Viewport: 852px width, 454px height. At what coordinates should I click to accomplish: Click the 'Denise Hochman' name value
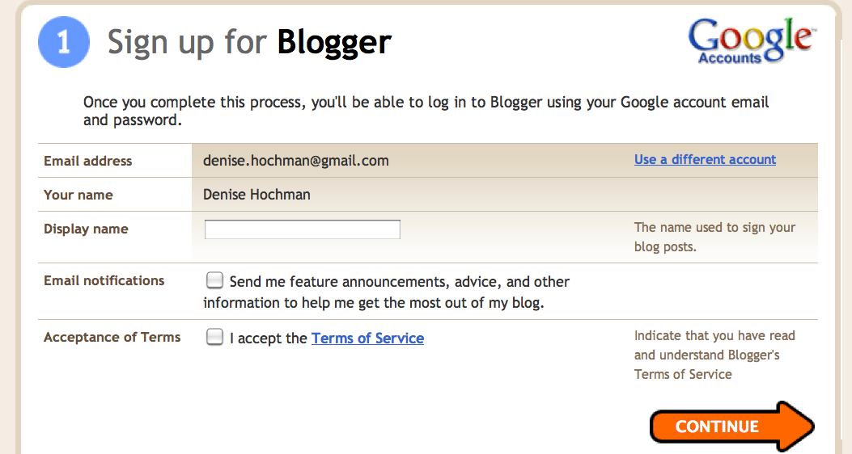pos(256,194)
